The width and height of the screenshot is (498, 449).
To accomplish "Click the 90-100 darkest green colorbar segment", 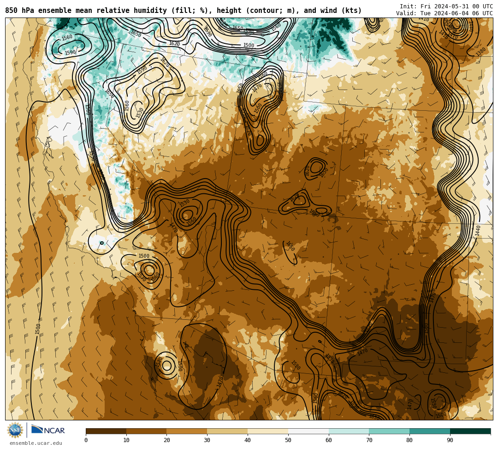I will click(x=470, y=431).
